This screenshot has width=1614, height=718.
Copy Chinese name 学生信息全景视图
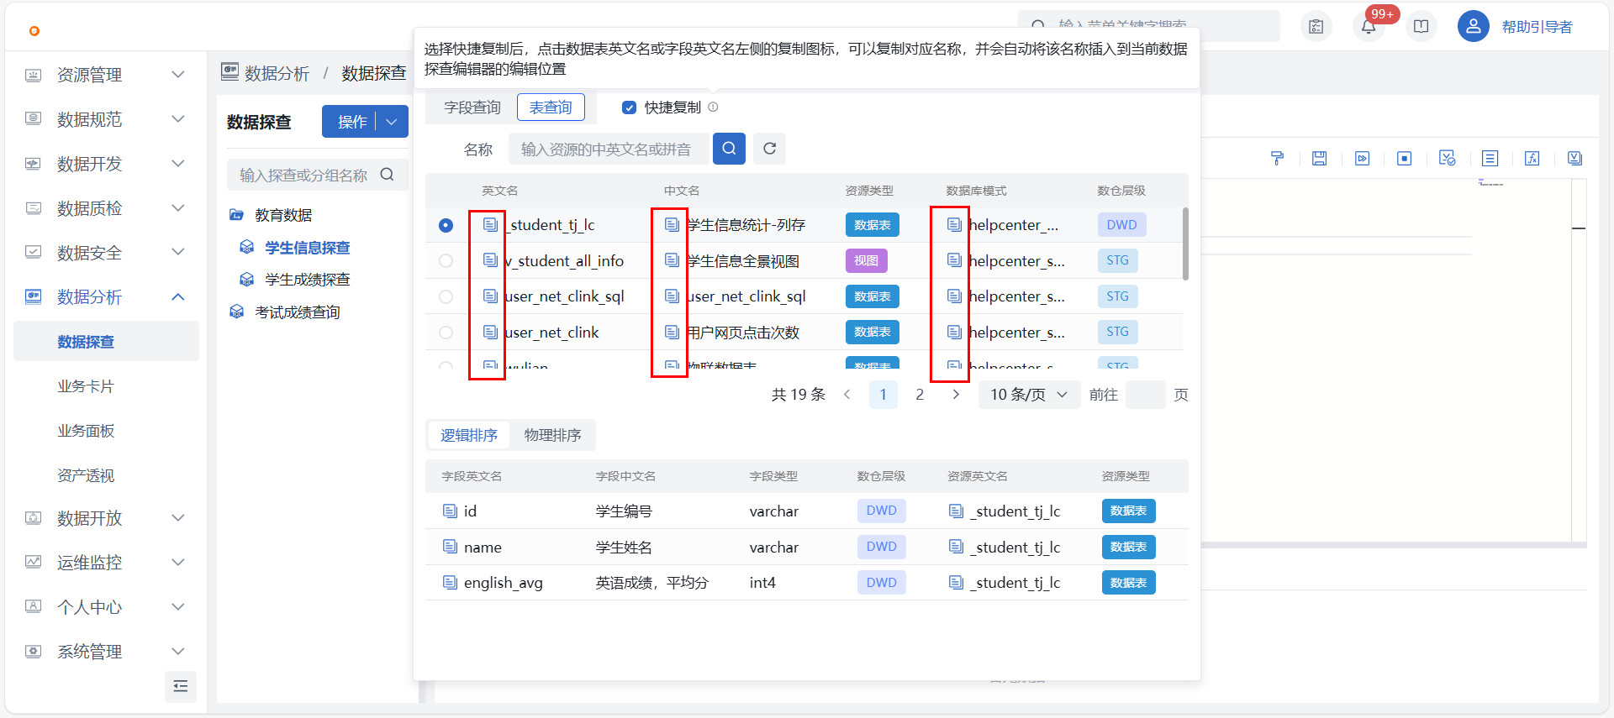pyautogui.click(x=672, y=260)
